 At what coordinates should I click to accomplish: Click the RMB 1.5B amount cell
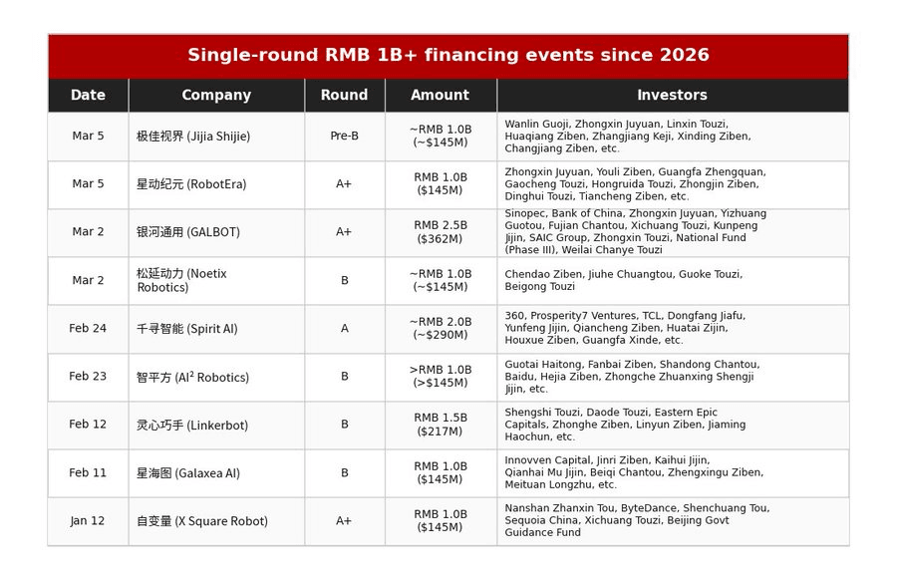pos(440,425)
